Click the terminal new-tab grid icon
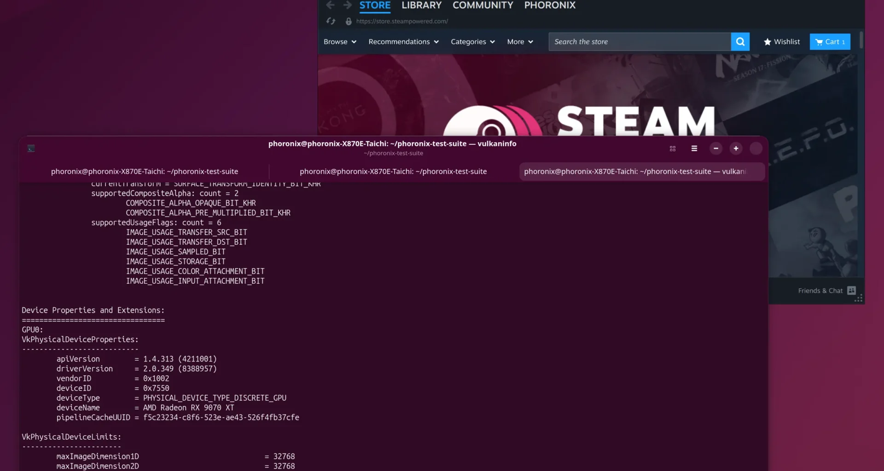 coord(672,149)
